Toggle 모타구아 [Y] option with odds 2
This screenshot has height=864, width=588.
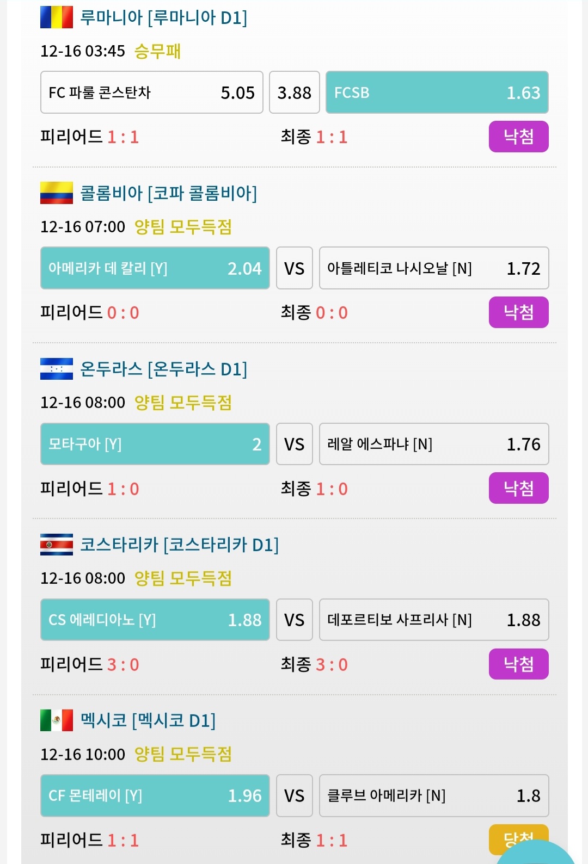(155, 444)
